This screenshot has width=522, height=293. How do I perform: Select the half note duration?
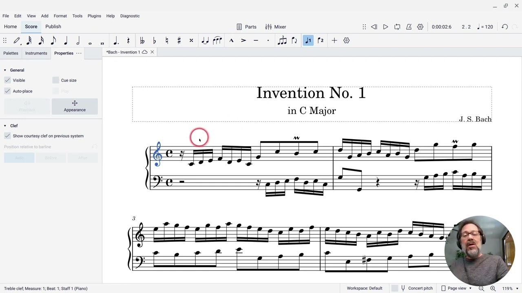coord(78,41)
